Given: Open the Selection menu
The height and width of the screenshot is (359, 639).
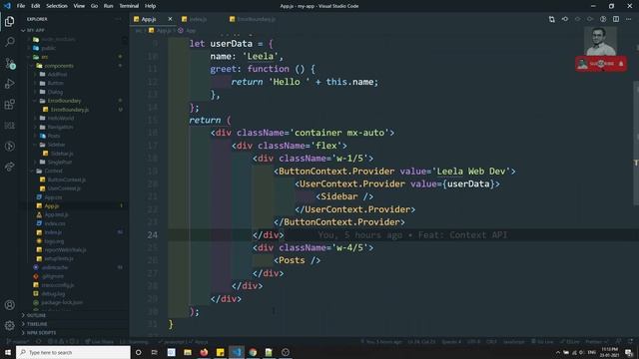Looking at the screenshot, I should 57,6.
